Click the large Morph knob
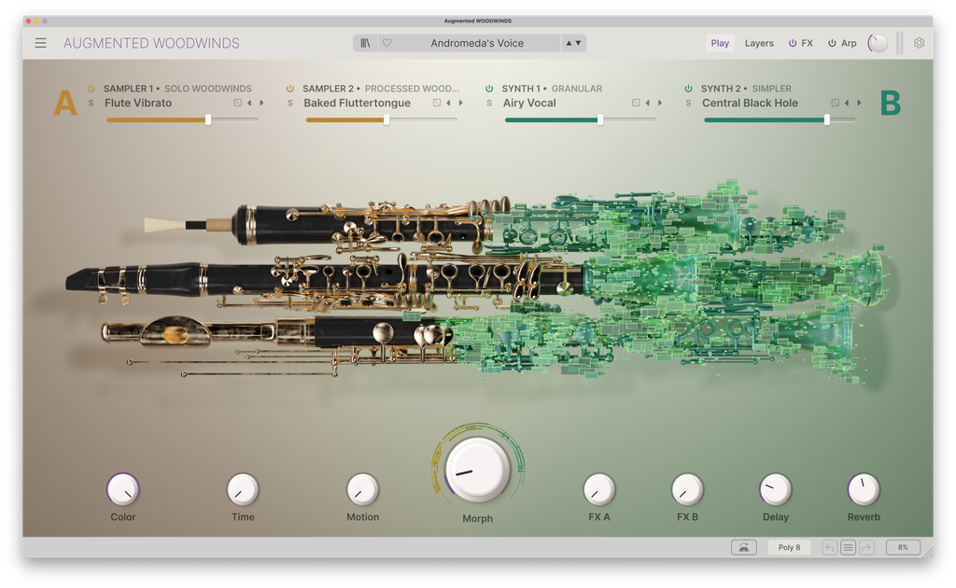 477,469
